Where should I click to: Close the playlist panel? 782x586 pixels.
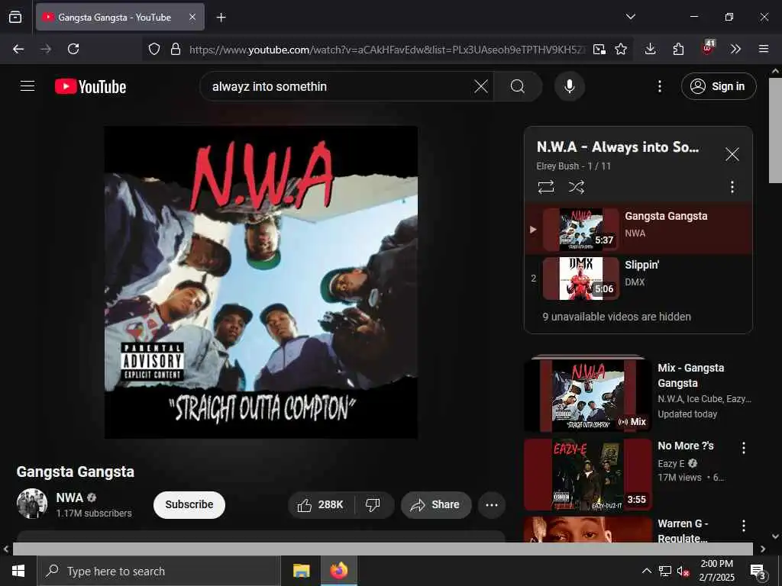[x=732, y=154]
